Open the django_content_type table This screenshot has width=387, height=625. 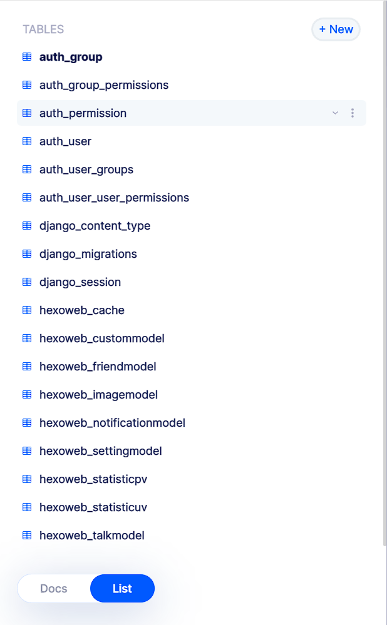[x=96, y=225]
